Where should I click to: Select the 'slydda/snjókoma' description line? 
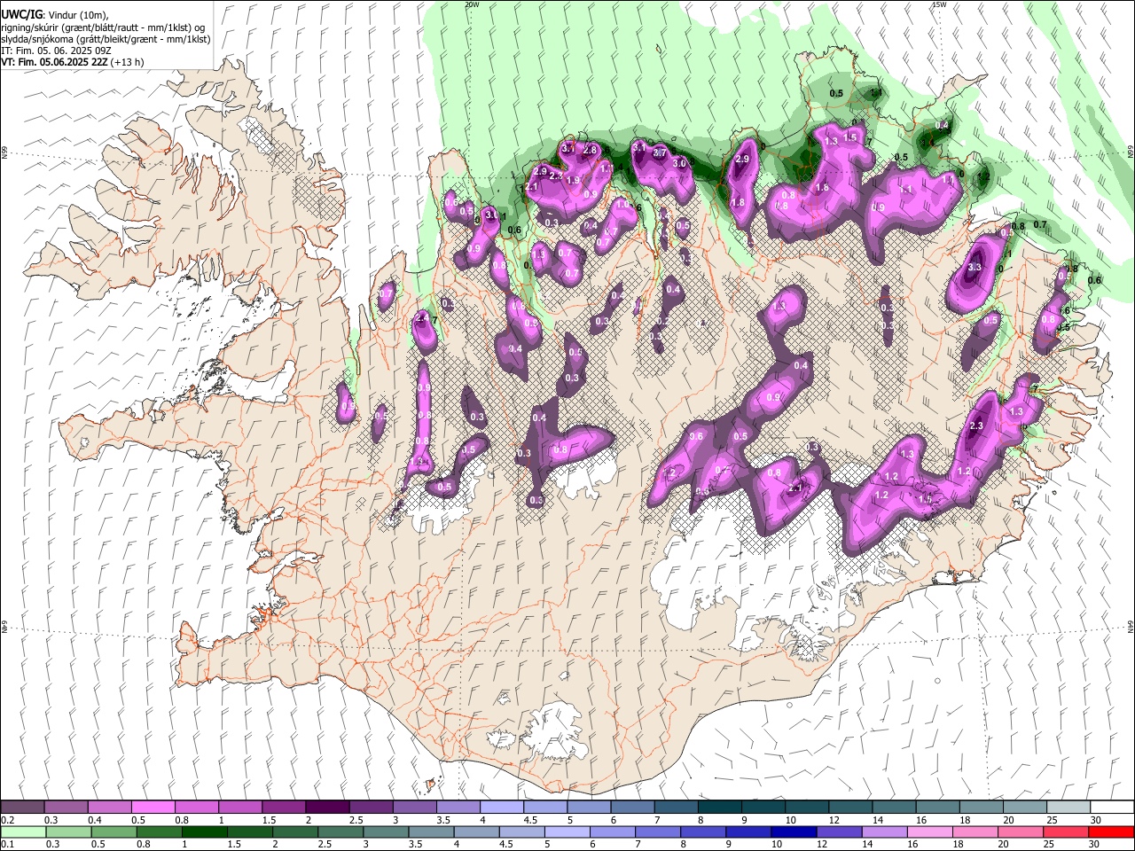point(106,39)
